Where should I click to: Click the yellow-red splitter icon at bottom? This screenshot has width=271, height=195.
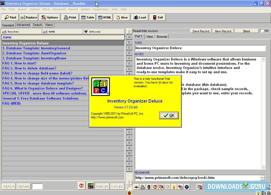point(129,193)
